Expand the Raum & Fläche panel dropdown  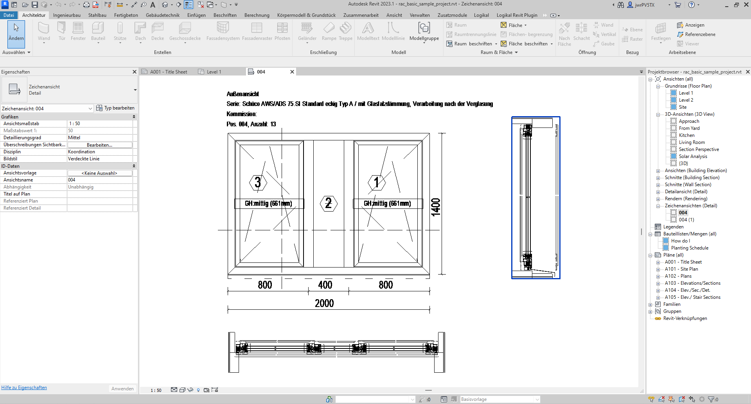(x=499, y=52)
